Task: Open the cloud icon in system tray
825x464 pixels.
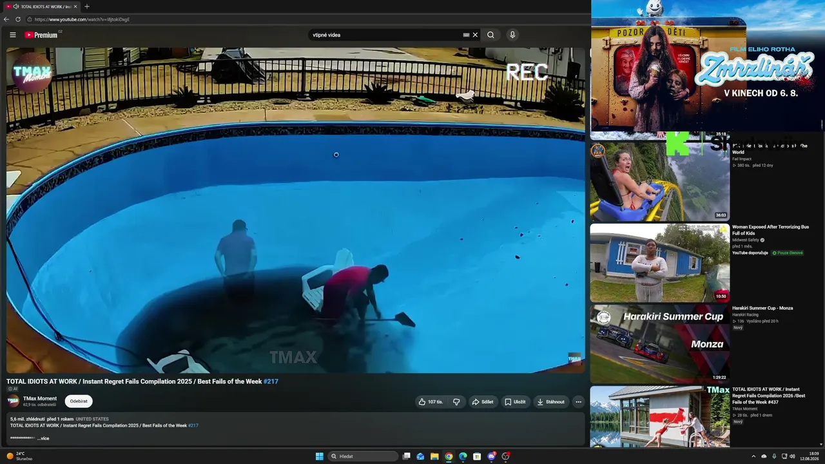Action: [x=764, y=456]
